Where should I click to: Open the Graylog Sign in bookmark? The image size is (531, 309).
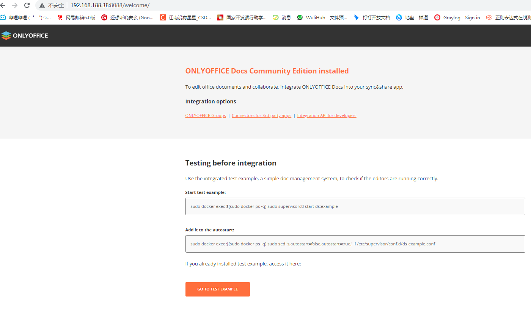coord(457,17)
